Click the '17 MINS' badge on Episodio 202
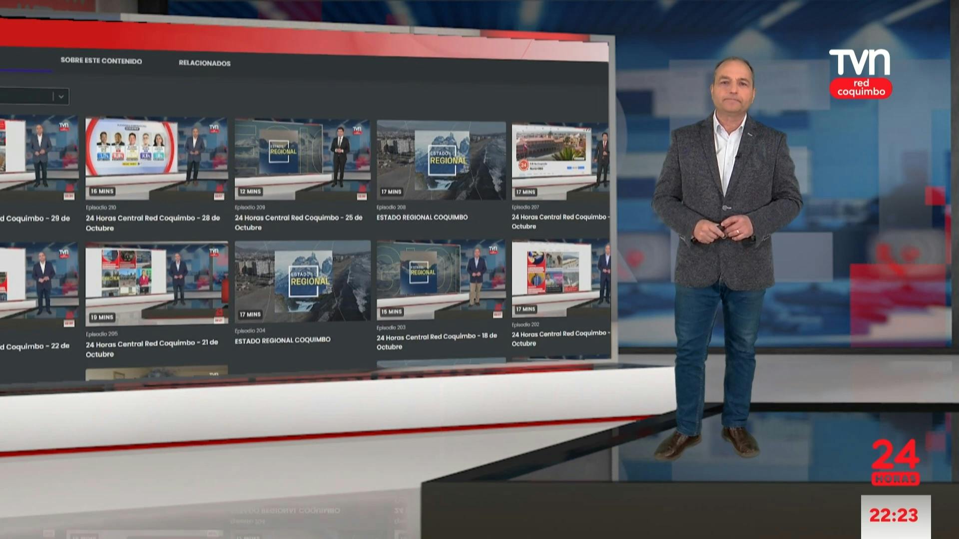959x539 pixels. coord(525,309)
